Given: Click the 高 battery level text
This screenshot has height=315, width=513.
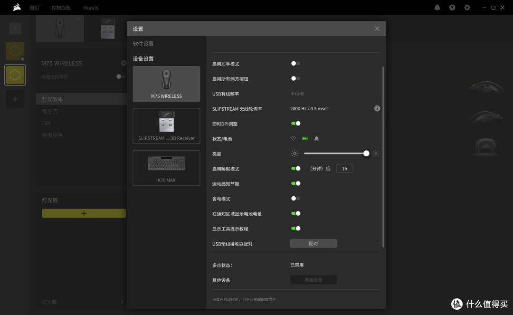Looking at the screenshot, I should (x=316, y=139).
